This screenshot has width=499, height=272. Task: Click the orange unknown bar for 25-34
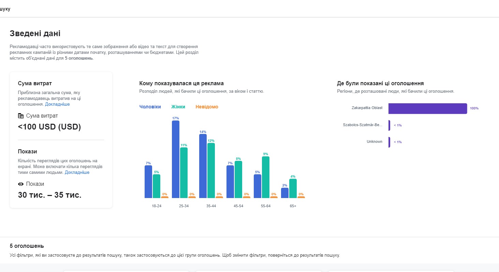[192, 197]
